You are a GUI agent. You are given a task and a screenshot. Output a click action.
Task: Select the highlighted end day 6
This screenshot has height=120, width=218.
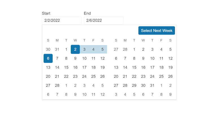point(48,58)
